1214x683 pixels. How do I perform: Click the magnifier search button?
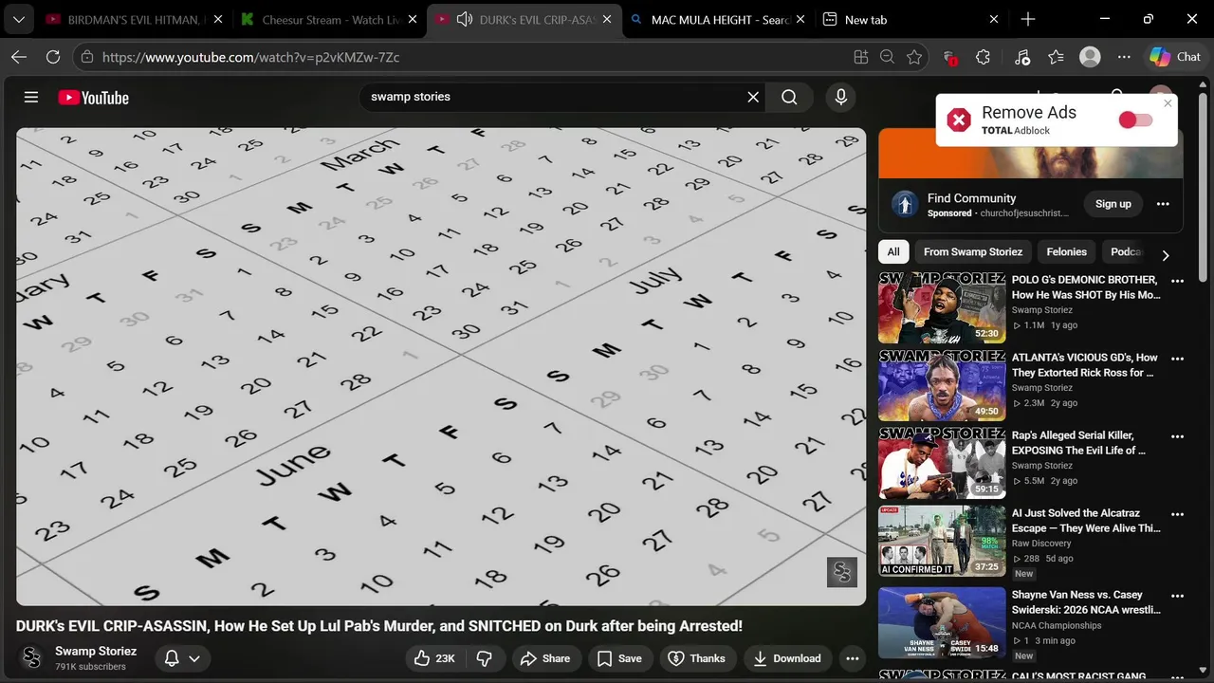[789, 97]
